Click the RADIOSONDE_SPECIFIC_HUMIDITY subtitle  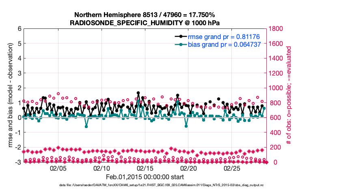pos(145,23)
